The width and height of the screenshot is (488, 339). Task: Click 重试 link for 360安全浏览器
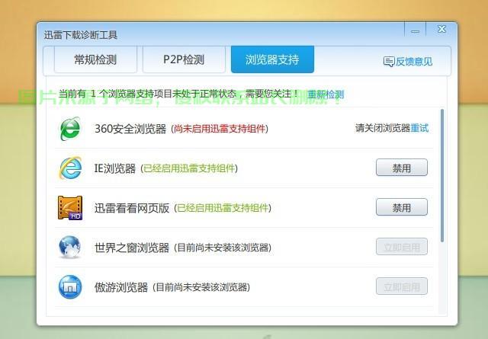[x=419, y=128]
